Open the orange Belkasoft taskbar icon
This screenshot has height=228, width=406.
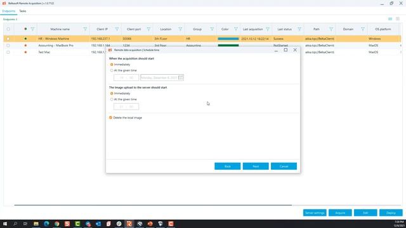pyautogui.click(x=129, y=224)
